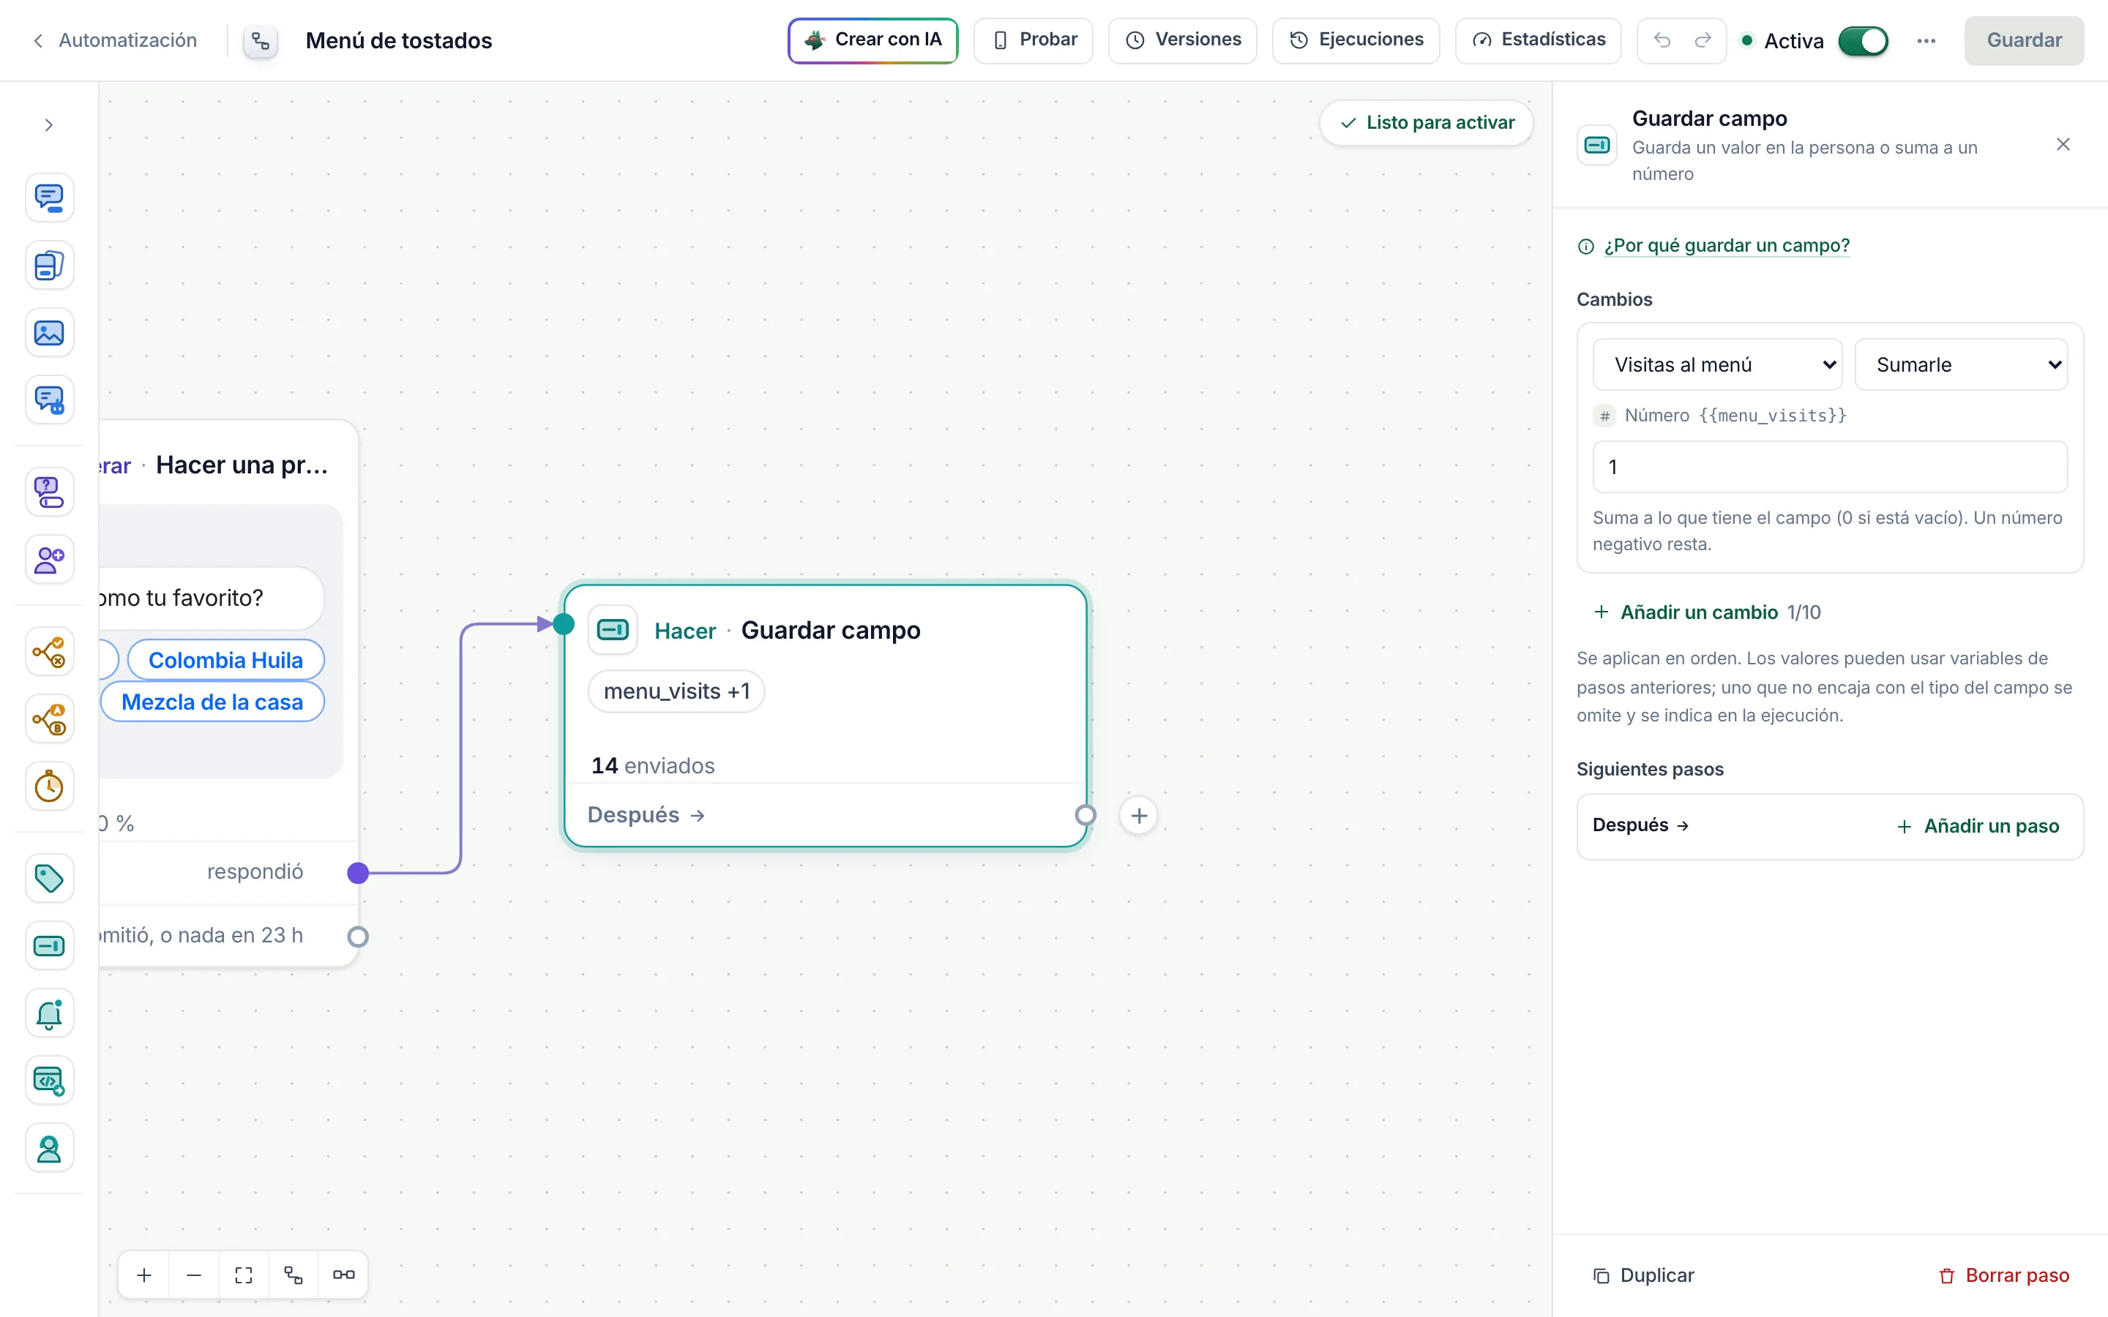The height and width of the screenshot is (1317, 2108).
Task: Open the three-dots more options menu
Action: coord(1926,41)
